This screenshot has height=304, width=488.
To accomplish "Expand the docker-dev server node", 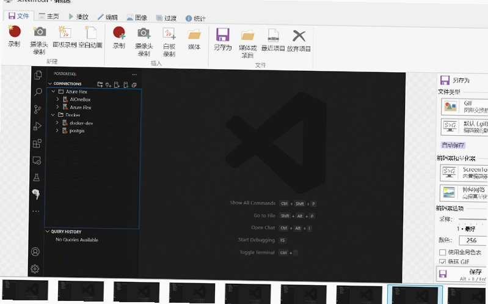I will point(57,122).
